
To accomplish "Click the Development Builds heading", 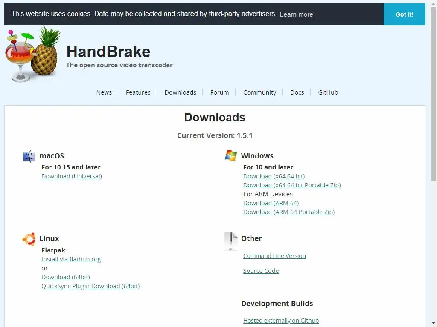I will [x=277, y=304].
